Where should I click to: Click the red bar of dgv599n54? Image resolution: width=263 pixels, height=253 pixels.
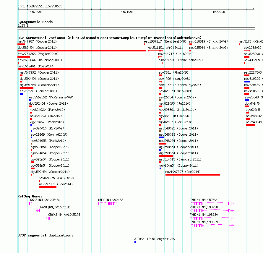pyautogui.click(x=166, y=156)
